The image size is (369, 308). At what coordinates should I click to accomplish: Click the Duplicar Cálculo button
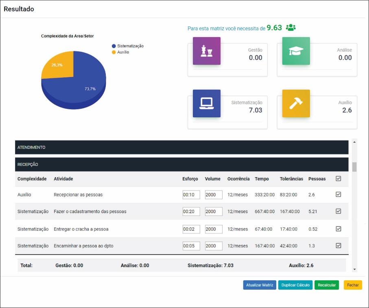(295, 285)
